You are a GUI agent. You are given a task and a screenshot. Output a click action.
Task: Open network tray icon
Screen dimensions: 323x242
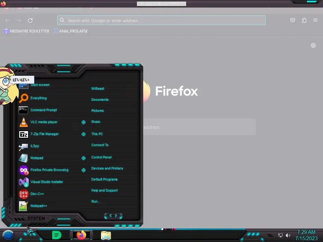280,235
